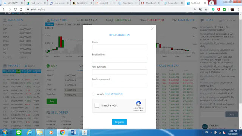Click the Chat speech bubble icon
The height and width of the screenshot is (136, 242).
tap(202, 20)
